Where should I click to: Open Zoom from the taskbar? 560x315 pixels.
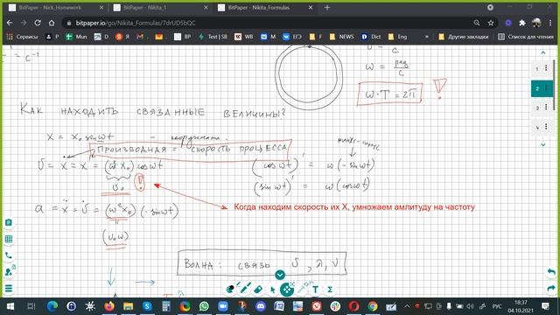[x=223, y=306]
